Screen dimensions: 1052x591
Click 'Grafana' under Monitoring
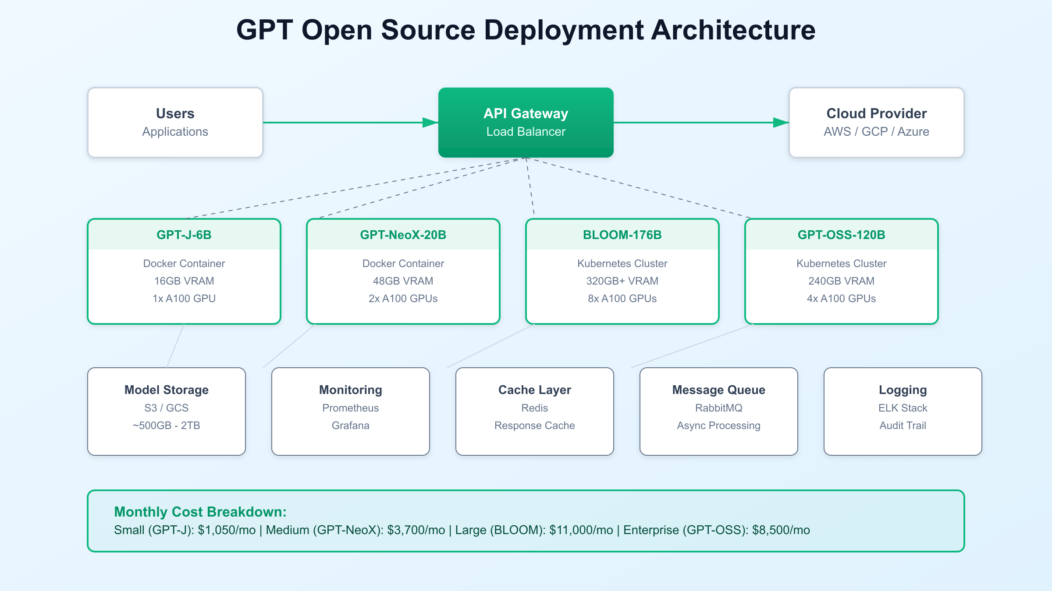point(351,426)
